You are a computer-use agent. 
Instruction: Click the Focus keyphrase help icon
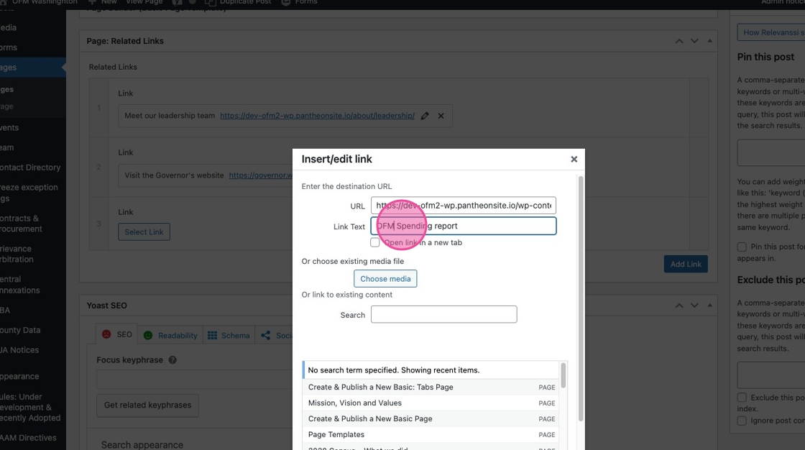coord(172,360)
